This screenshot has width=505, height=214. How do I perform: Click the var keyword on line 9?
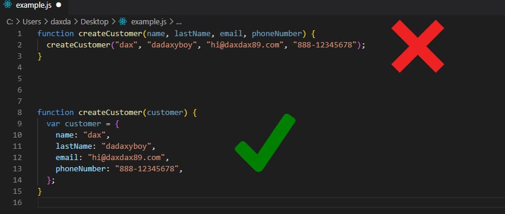[x=53, y=124]
